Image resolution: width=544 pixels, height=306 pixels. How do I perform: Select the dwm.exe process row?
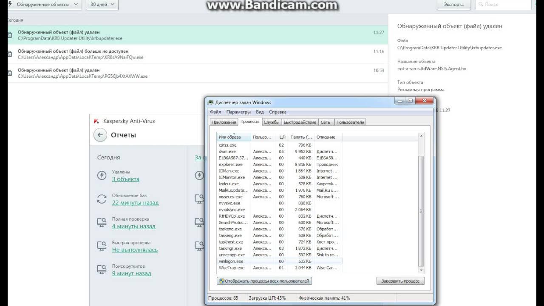point(279,151)
